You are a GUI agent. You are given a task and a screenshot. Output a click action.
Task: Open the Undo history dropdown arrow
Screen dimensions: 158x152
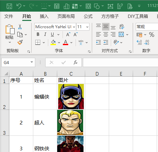click(24, 6)
